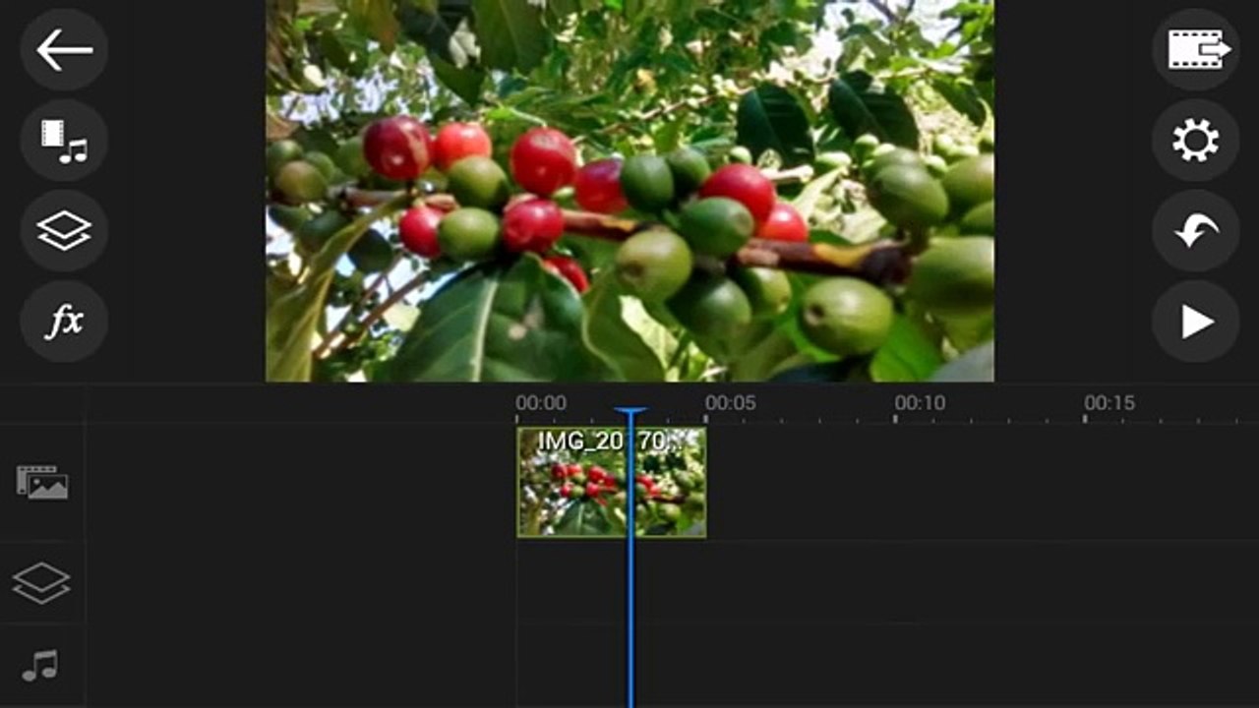Click the 00:00 mark on the ruler
The image size is (1259, 708).
[541, 403]
